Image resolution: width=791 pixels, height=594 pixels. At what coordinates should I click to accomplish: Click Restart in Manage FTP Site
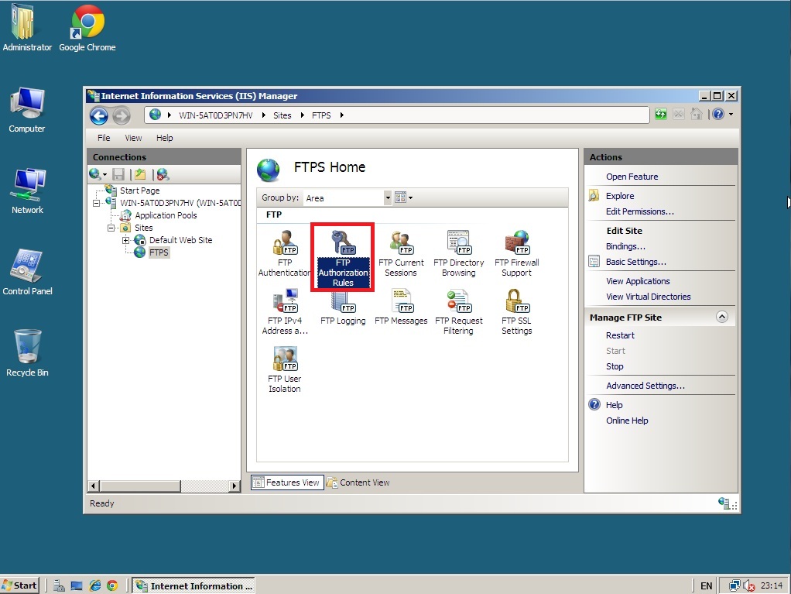click(620, 335)
